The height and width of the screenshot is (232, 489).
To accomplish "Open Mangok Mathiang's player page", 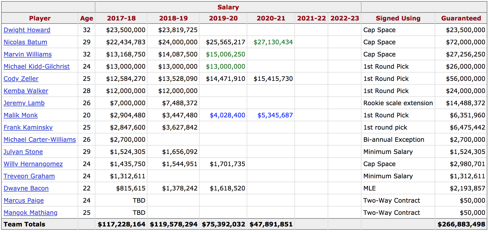I will [30, 213].
